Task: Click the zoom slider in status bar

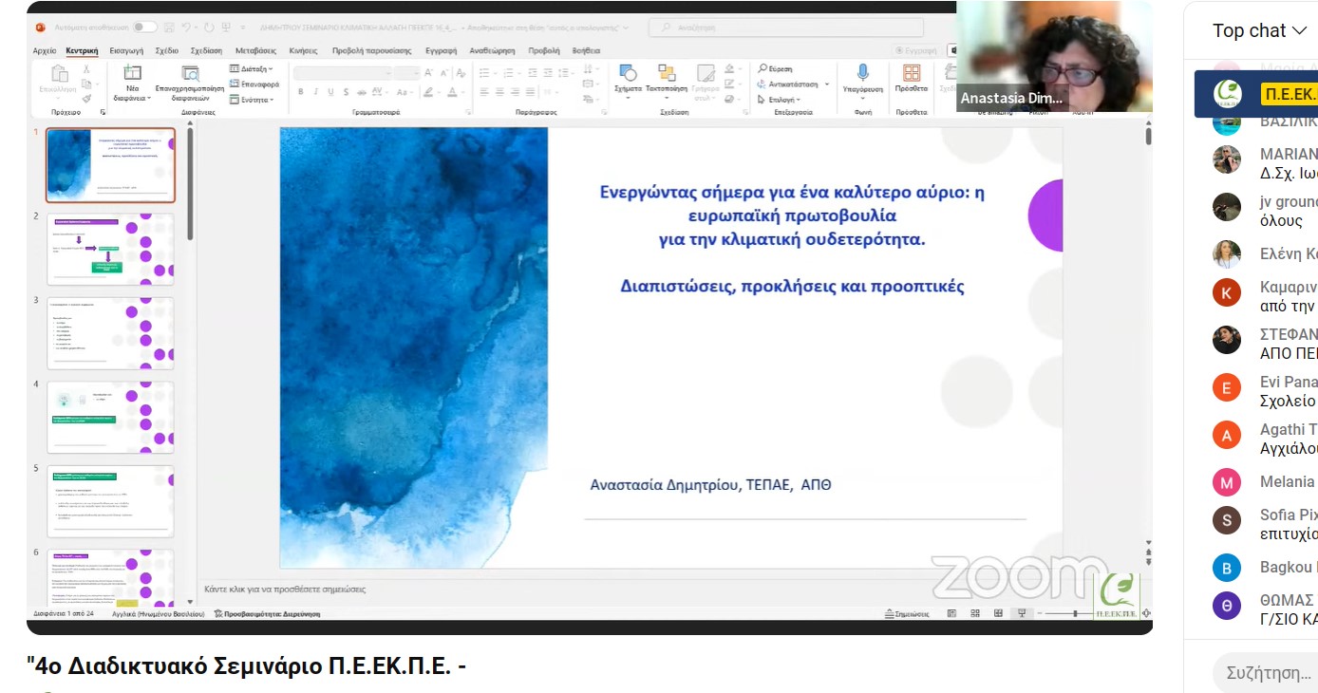Action: coord(1075,614)
